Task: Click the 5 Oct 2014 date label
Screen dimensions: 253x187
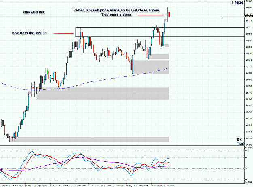Action: coord(143,185)
